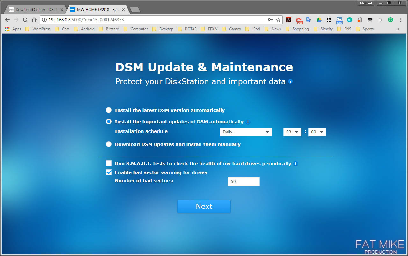This screenshot has width=408, height=256.
Task: Open the Apps shortcut in bookmarks bar
Action: (x=13, y=29)
